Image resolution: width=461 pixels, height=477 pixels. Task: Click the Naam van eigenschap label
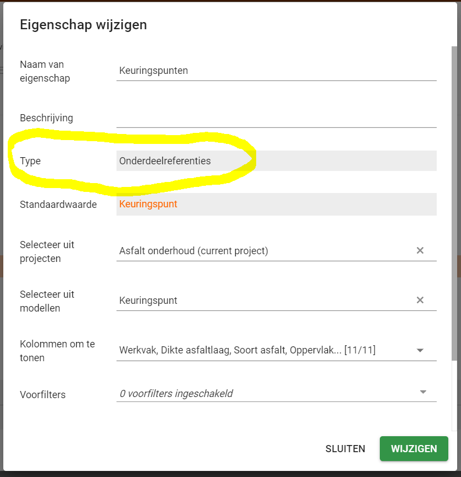45,71
